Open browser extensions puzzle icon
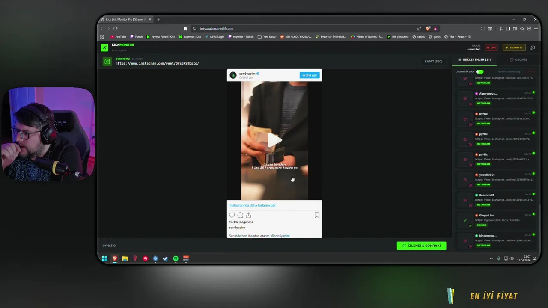This screenshot has width=548, height=308. point(483,29)
